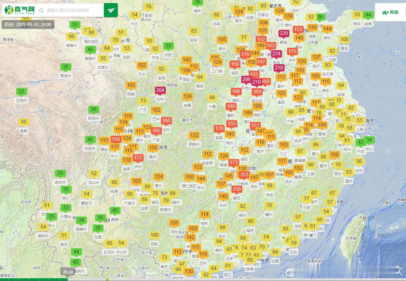Select the 114 AQI marker for 桂林
The width and height of the screenshot is (406, 281).
[205, 215]
